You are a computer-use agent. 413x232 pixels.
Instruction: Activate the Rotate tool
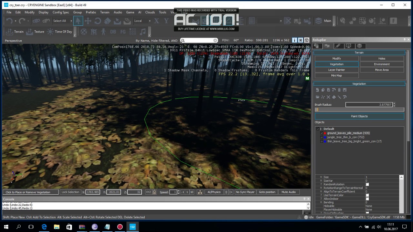[x=98, y=21]
